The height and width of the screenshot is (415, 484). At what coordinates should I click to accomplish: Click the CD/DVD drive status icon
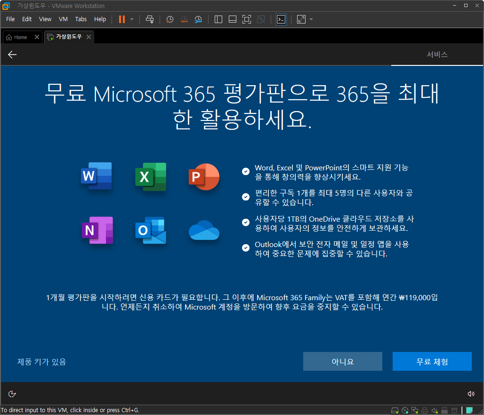405,410
